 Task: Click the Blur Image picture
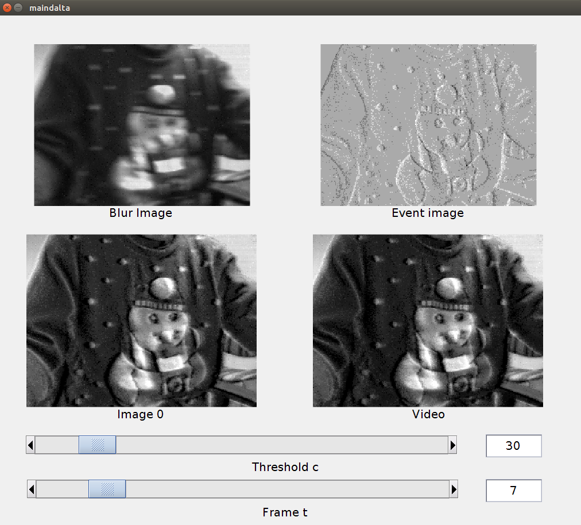pyautogui.click(x=142, y=125)
